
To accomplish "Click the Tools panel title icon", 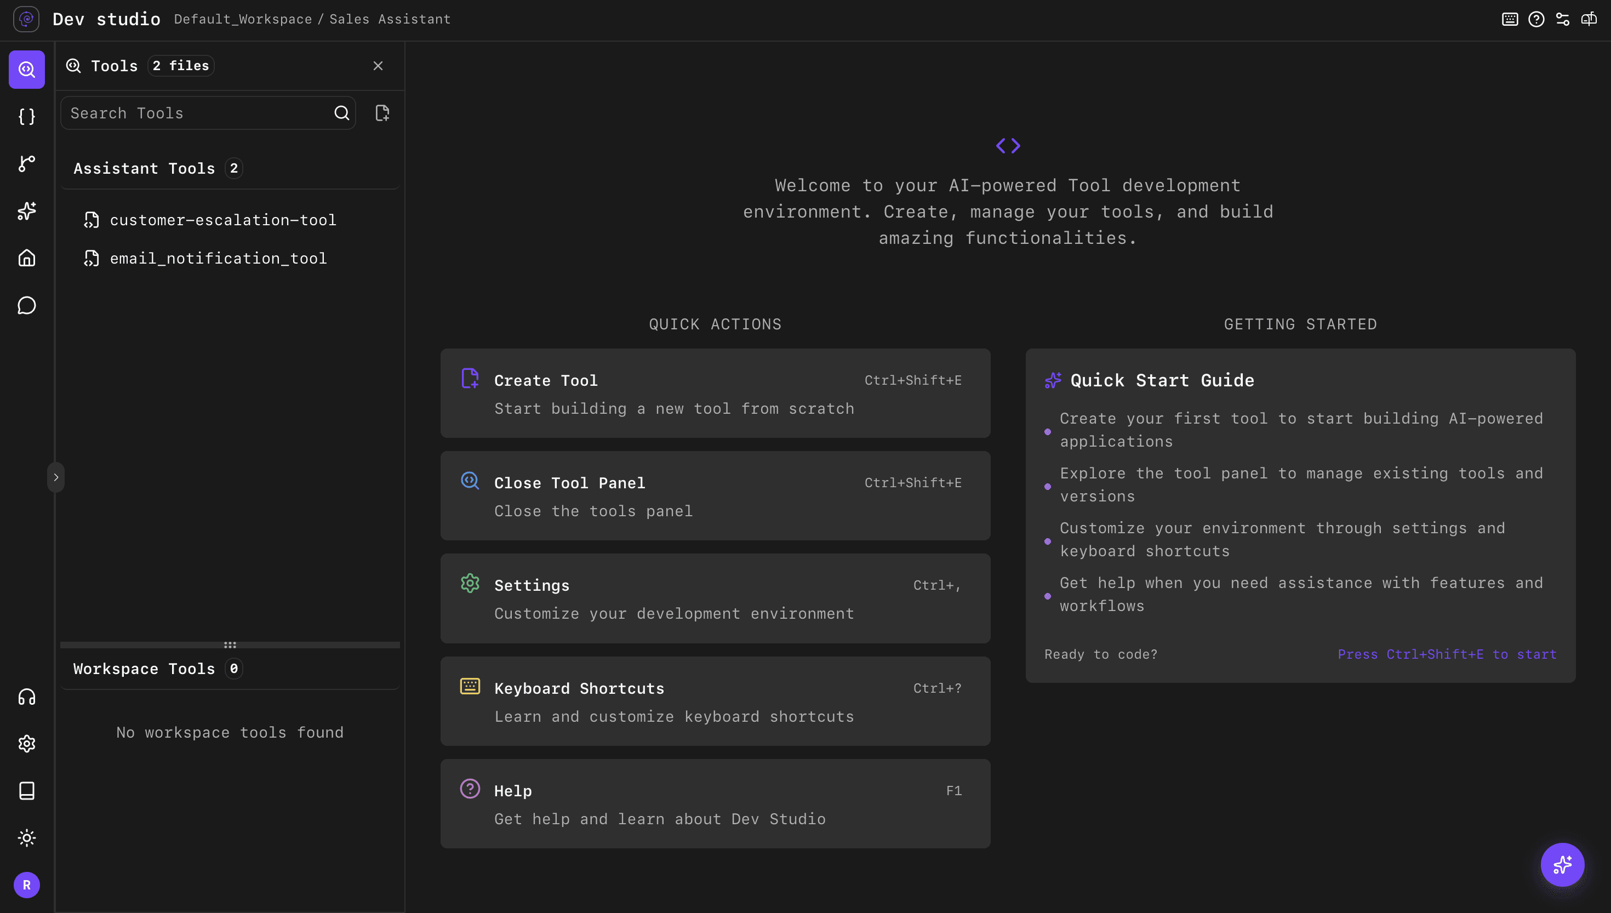I will (73, 66).
